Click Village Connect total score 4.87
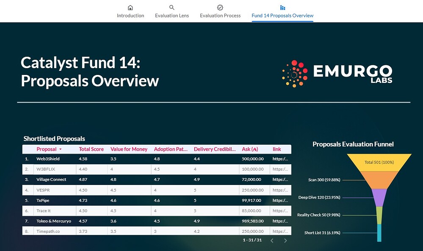This screenshot has width=423, height=251. point(83,179)
